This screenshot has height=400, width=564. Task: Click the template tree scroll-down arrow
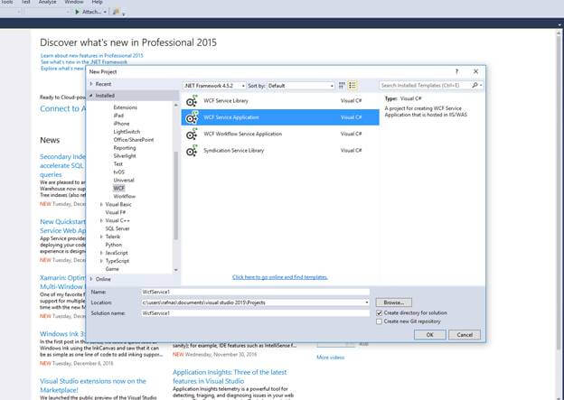176,270
